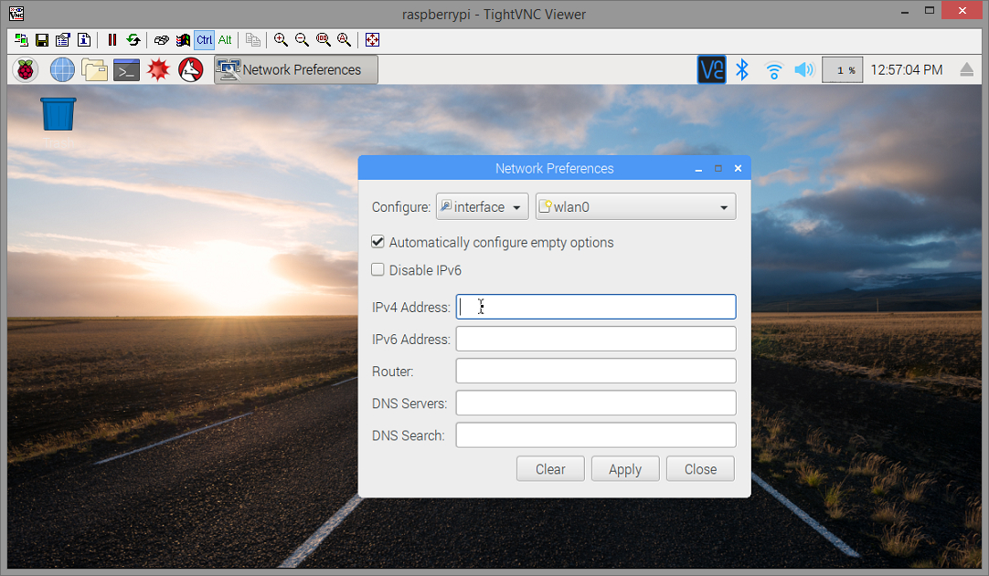Close Network Preferences using title bar X

tap(738, 168)
